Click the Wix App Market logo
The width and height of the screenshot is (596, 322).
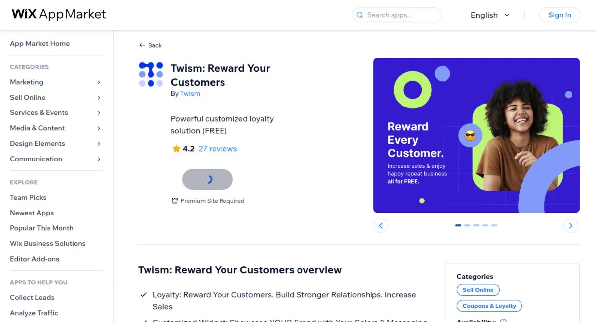pos(58,14)
